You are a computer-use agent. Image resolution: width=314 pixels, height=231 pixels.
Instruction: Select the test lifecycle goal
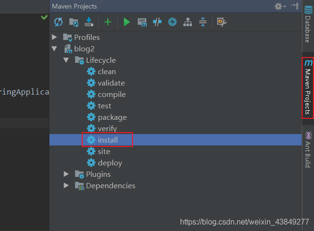coord(105,106)
